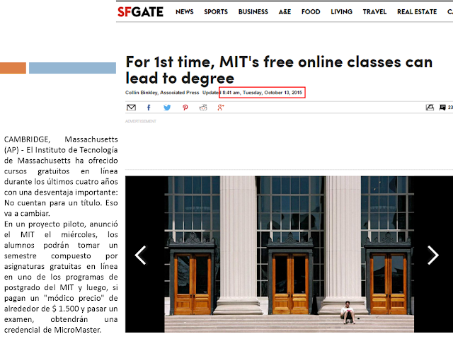Go to the previous slideshow photo
The image size is (453, 339).
(141, 255)
